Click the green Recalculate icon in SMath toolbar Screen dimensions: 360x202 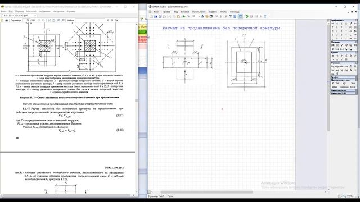(x=247, y=16)
